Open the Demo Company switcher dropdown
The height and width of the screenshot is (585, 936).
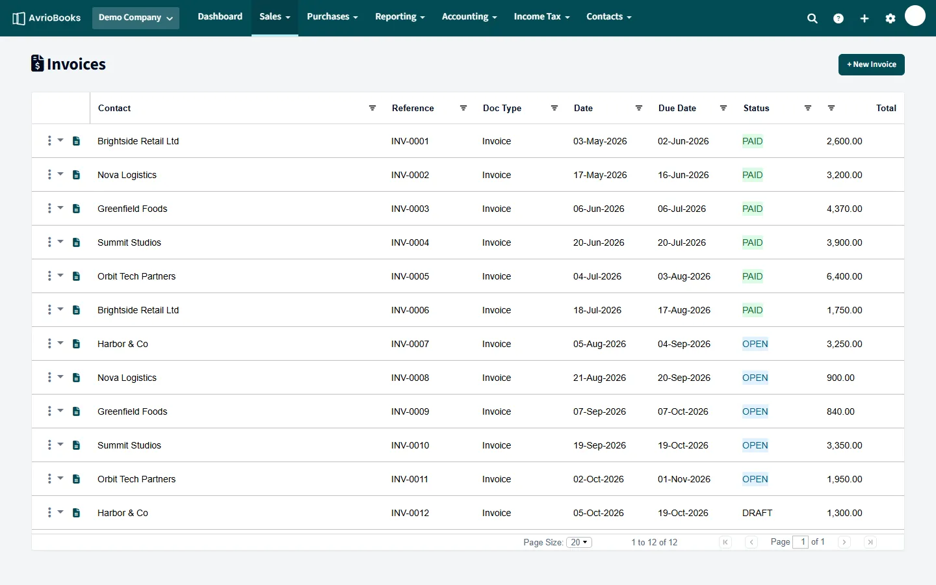pyautogui.click(x=136, y=18)
